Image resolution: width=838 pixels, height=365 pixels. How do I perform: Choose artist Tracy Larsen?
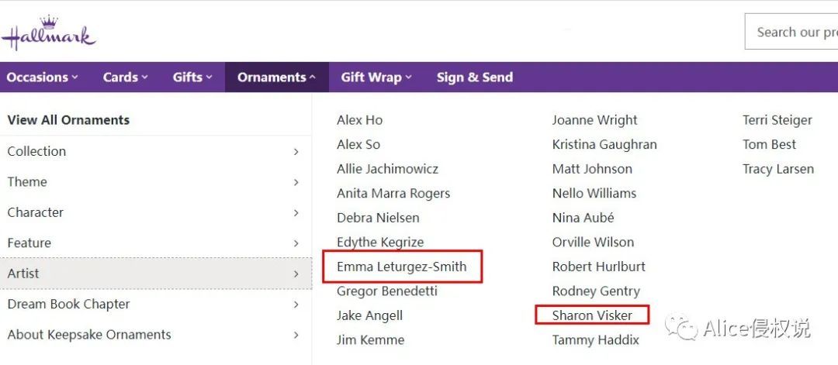[x=778, y=169]
